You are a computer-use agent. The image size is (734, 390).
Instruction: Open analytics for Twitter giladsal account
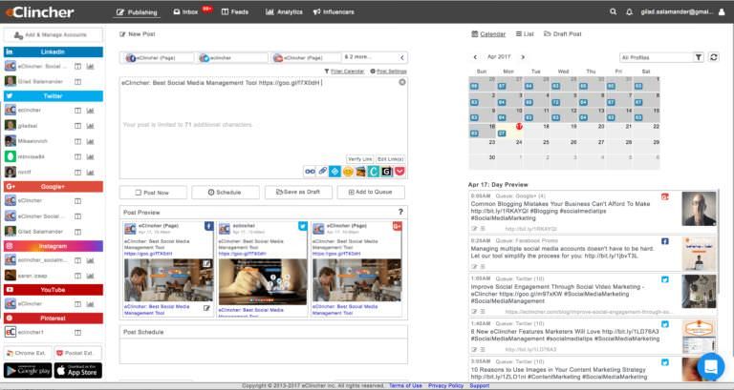click(x=91, y=126)
